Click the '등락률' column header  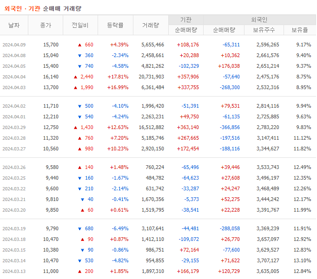point(115,25)
